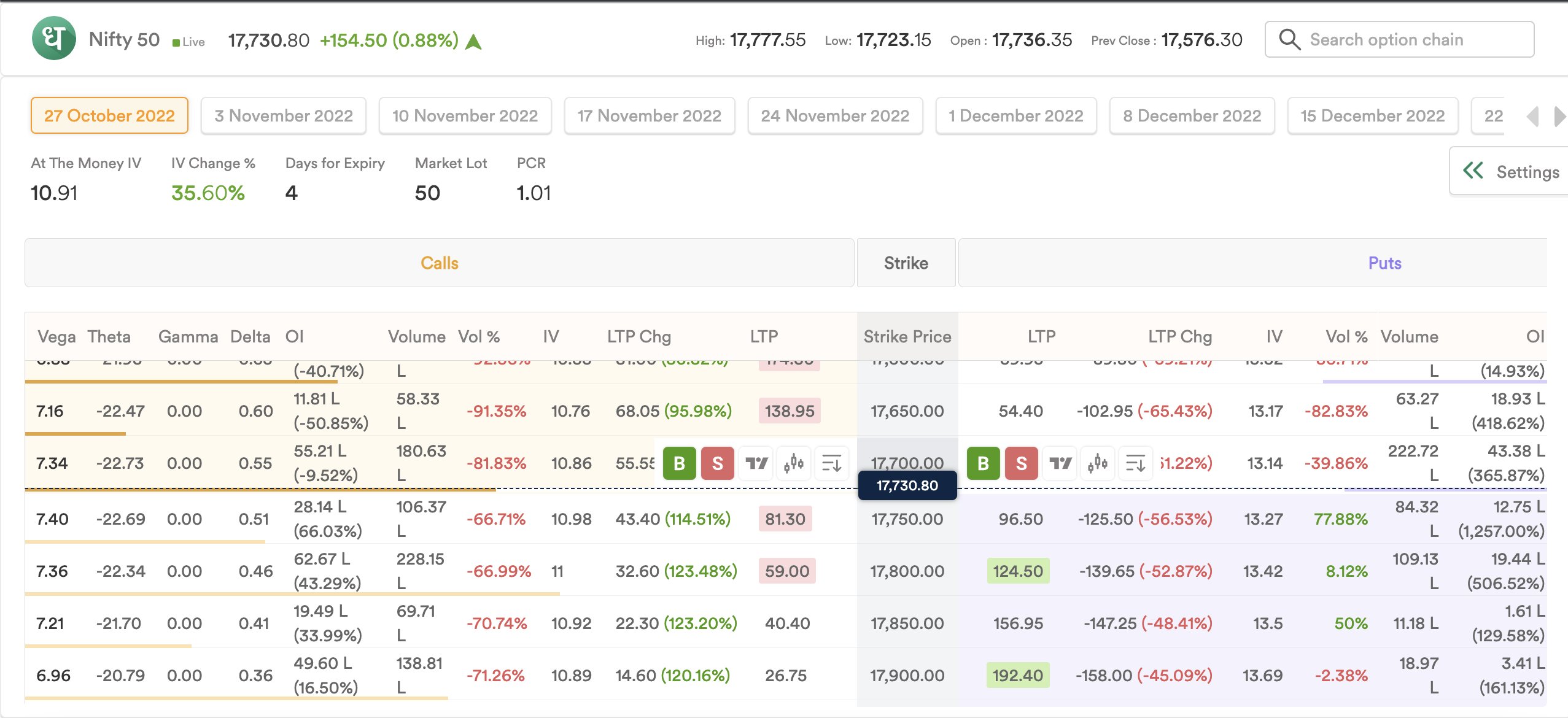Click the Buy button on the 17,700 call
The width and height of the screenshot is (1568, 718).
click(x=679, y=463)
